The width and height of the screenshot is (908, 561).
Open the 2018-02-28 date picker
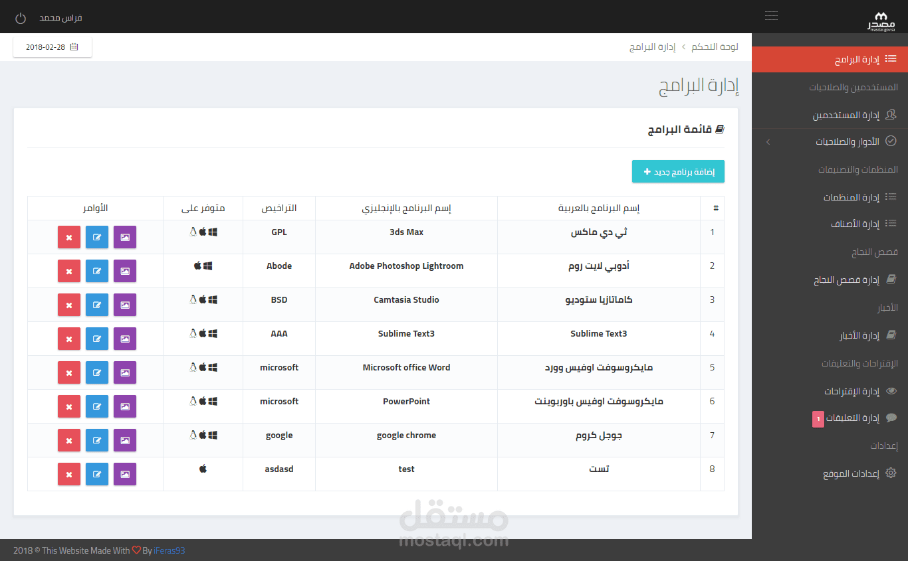pyautogui.click(x=53, y=47)
